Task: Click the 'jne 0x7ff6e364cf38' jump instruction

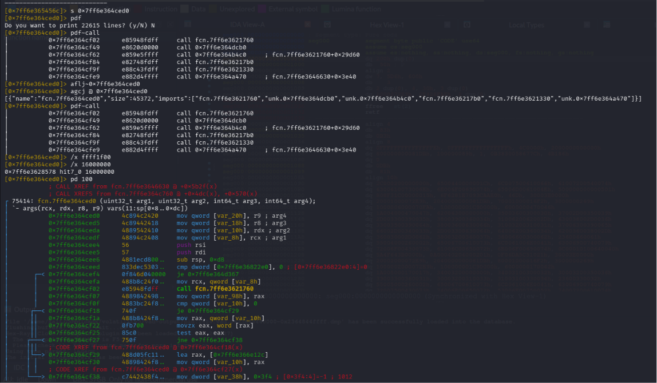Action: click(x=209, y=340)
